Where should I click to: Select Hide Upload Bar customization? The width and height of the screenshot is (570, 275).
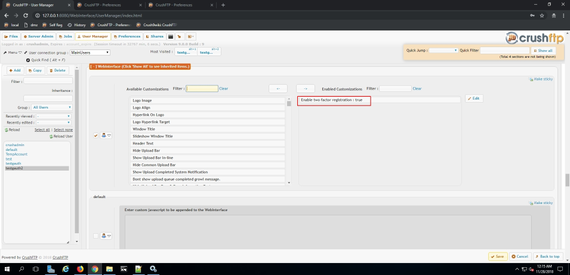click(x=208, y=150)
